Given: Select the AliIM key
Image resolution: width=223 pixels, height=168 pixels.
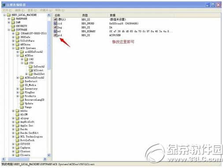Looking at the screenshot, I should tap(24, 114).
